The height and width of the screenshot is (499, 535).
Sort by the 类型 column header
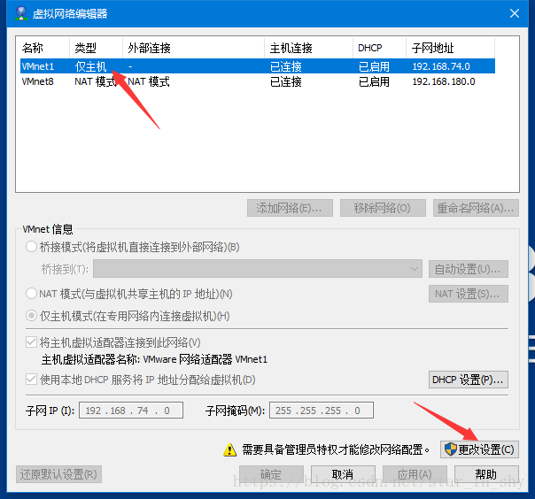pos(97,48)
